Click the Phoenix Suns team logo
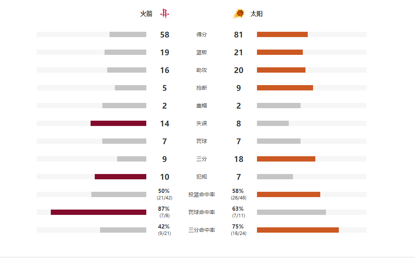The image size is (415, 258). click(238, 14)
